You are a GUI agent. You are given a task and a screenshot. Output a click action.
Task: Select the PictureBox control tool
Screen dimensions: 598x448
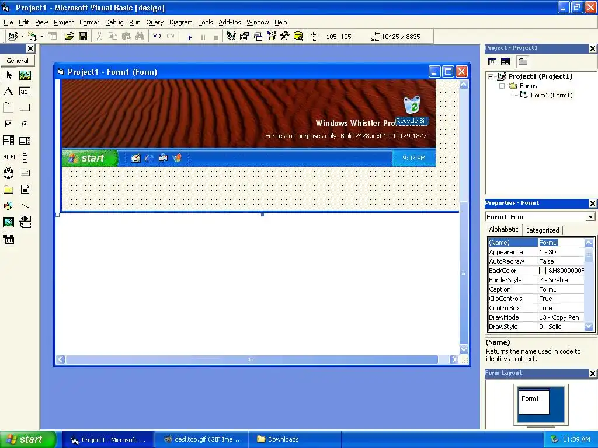(x=25, y=75)
